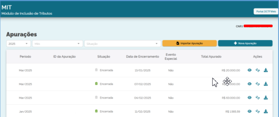This screenshot has width=279, height=117.
Task: Click the R$ 1.565,59 total value
Action: pyautogui.click(x=233, y=112)
